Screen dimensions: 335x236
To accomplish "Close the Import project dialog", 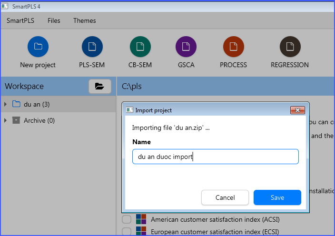I will (297, 110).
